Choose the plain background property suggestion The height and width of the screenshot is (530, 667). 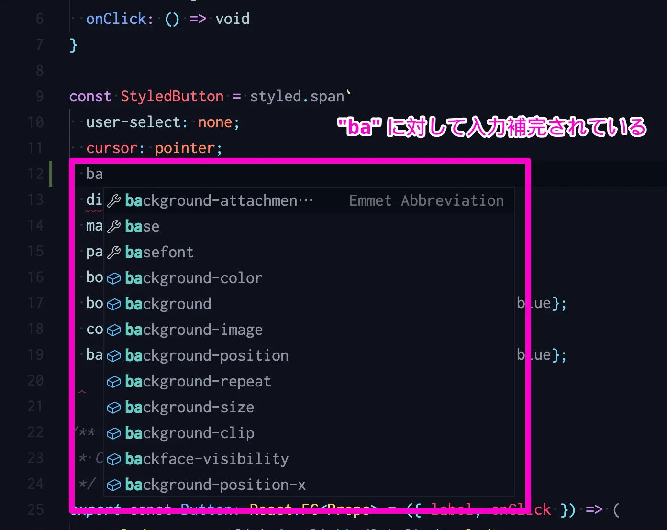[168, 304]
